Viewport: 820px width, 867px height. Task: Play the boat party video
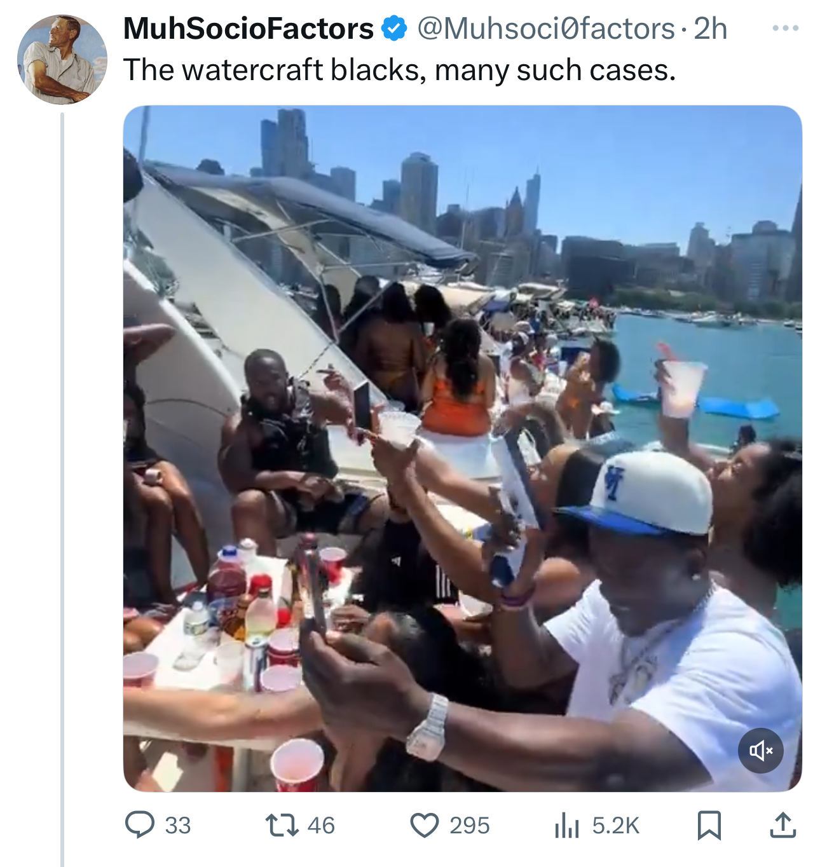coord(462,448)
